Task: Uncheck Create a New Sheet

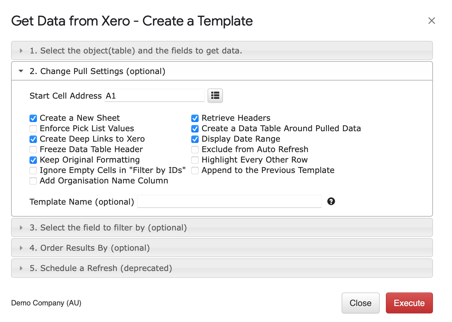Action: (33, 118)
